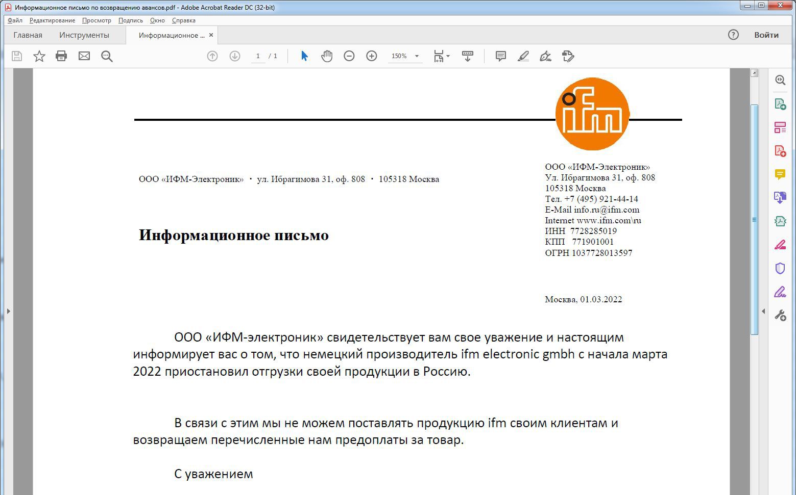796x495 pixels.
Task: Open the find text magnifier tool
Action: 107,56
